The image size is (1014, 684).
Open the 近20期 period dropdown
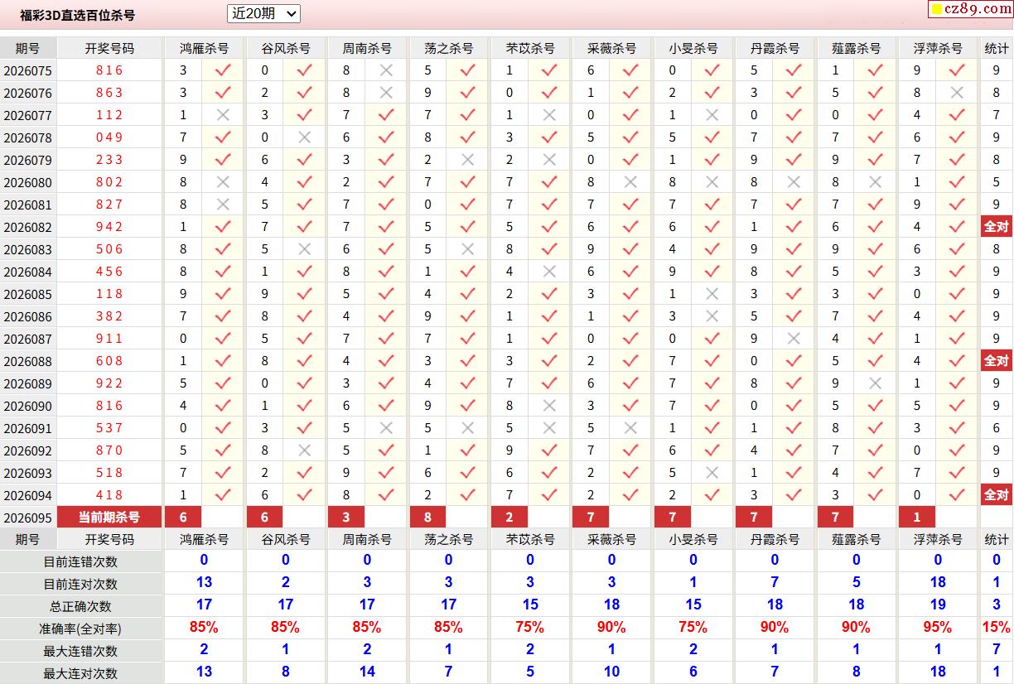pos(263,13)
